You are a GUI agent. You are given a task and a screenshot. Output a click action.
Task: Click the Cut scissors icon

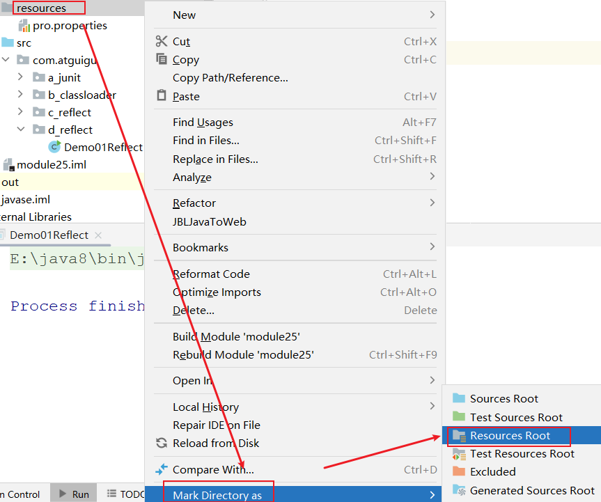162,42
